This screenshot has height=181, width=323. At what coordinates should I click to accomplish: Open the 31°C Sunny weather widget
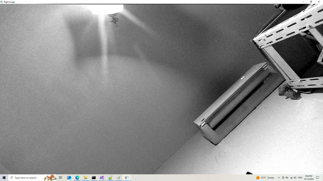pos(265,177)
